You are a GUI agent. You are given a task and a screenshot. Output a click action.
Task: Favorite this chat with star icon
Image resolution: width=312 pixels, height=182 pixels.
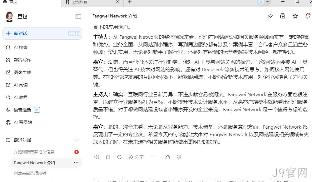[x=295, y=16]
